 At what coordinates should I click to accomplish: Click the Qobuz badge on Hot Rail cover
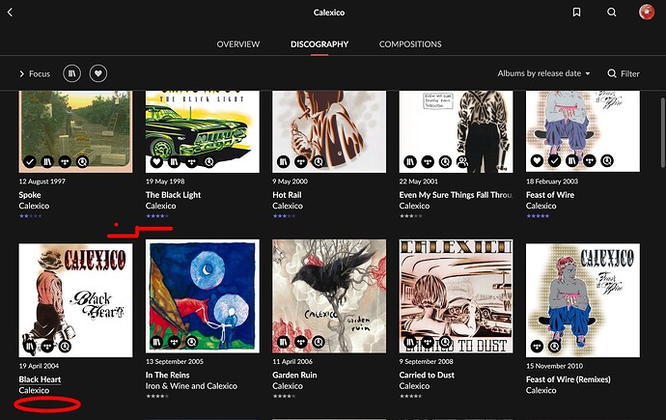(x=319, y=161)
